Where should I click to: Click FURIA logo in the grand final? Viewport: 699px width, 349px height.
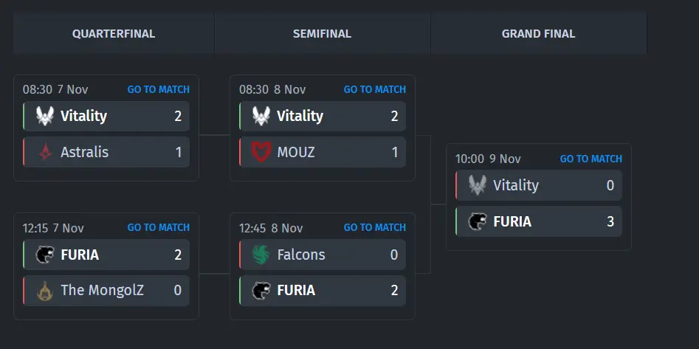pos(478,221)
